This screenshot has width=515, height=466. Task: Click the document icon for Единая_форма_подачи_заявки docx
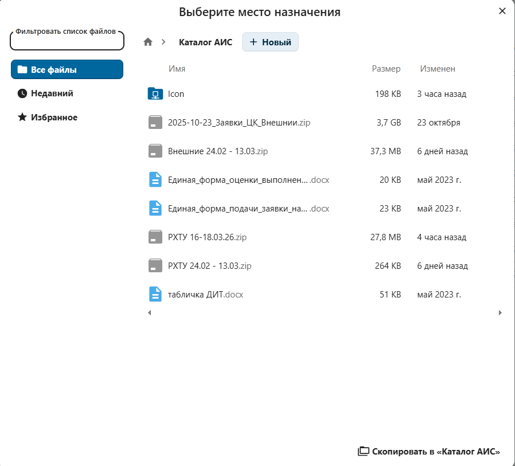155,209
